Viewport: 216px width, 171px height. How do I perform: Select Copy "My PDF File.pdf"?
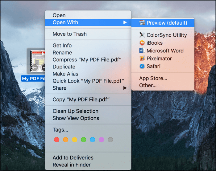point(88,100)
